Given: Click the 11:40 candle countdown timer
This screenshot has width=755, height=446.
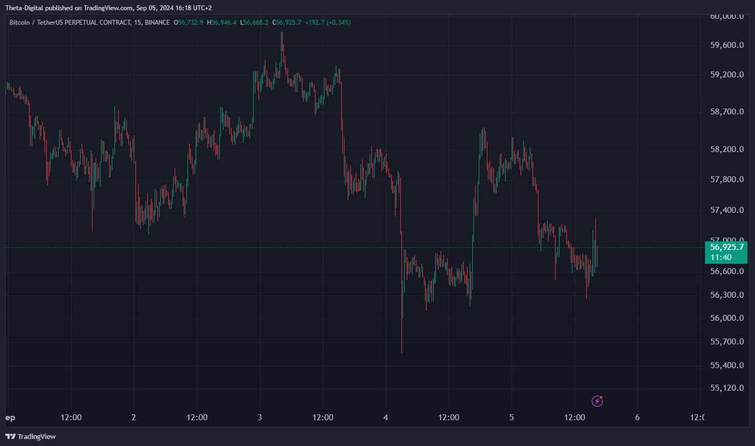Looking at the screenshot, I should pyautogui.click(x=721, y=257).
